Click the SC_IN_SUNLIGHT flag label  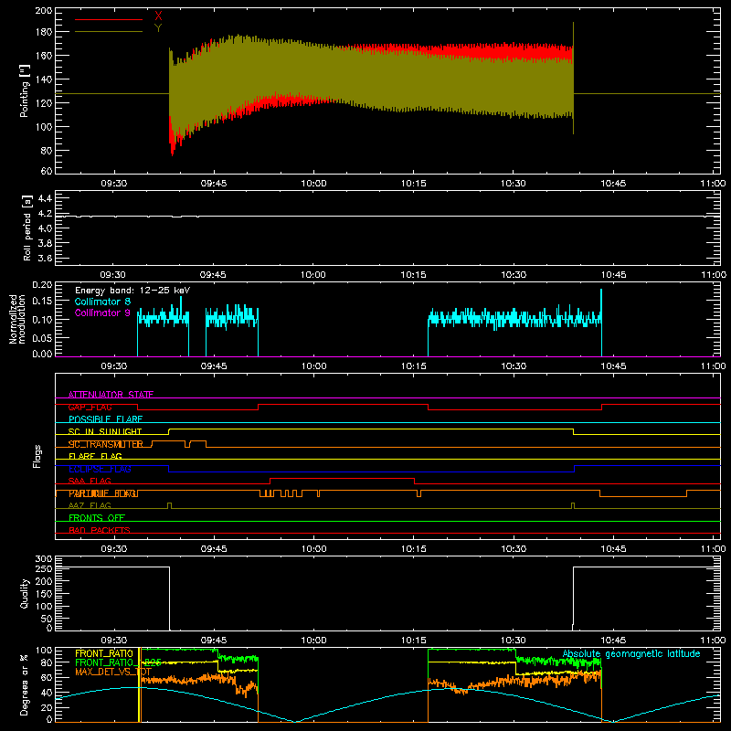[105, 431]
